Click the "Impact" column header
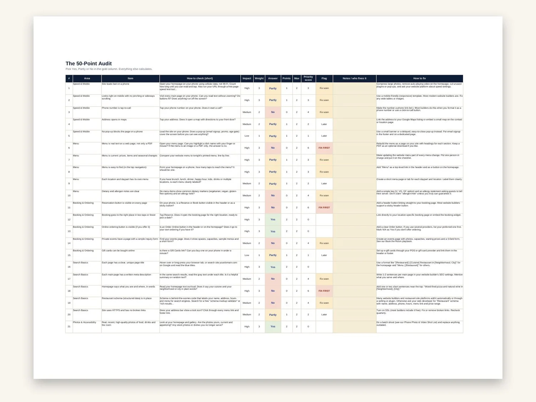The height and width of the screenshot is (402, 536). (247, 78)
